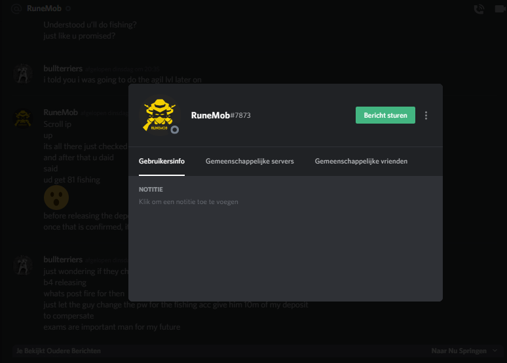Viewport: 507px width, 363px height.
Task: Open the three-dot options menu in profile popup
Action: 426,116
